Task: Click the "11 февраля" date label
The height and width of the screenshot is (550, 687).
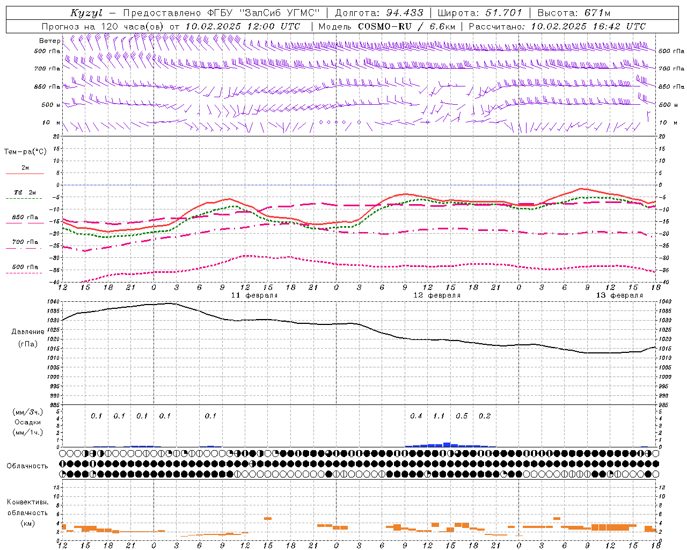Action: click(254, 295)
